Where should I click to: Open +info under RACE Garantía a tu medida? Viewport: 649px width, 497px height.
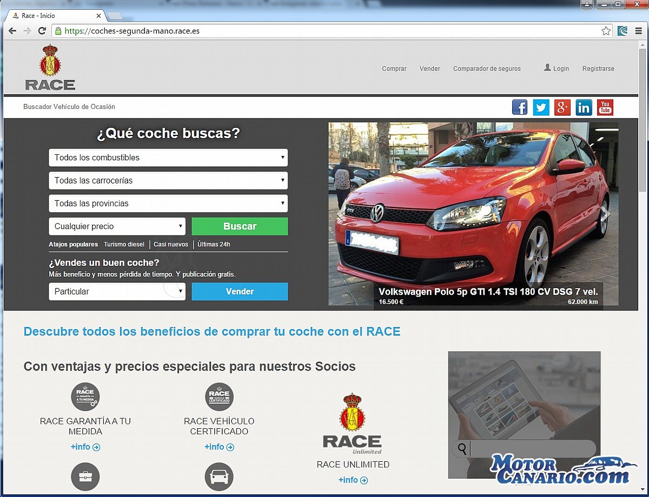click(x=85, y=447)
